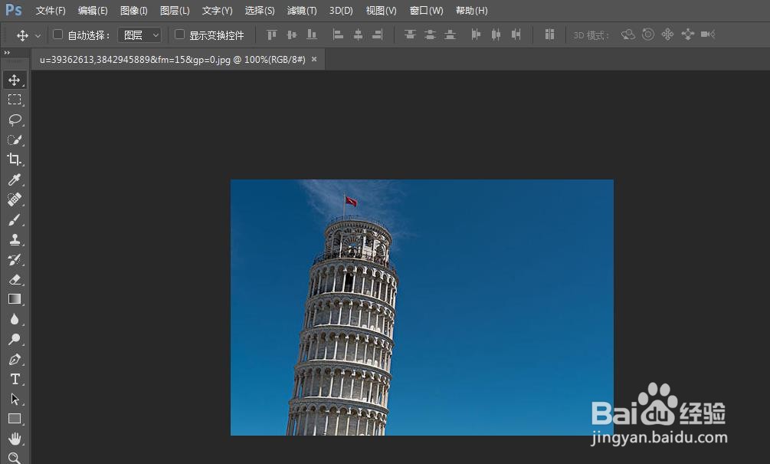Click the Pisa tower image canvas
The height and width of the screenshot is (464, 770).
pos(422,308)
